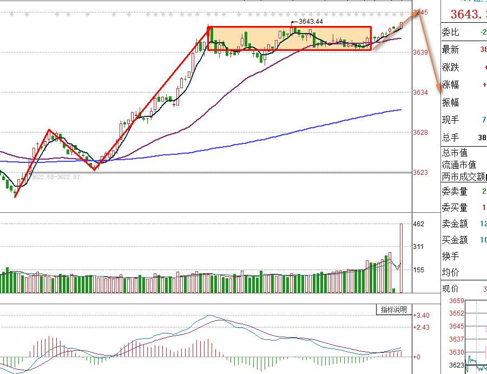Screen dimensions: 487x374
Task: Click the large red 3643 index quote
Action: [x=469, y=14]
